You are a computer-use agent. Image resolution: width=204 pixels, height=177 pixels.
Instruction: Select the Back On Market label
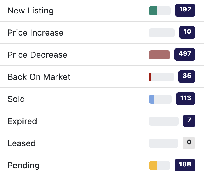coord(39,77)
